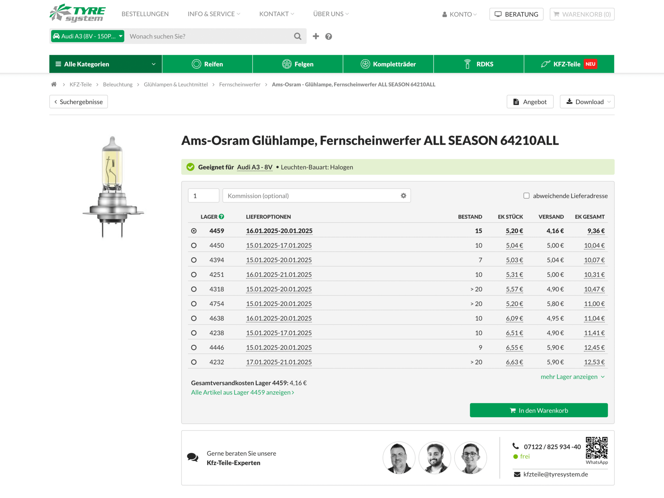
Task: Expand KONTAKT menu
Action: [277, 14]
